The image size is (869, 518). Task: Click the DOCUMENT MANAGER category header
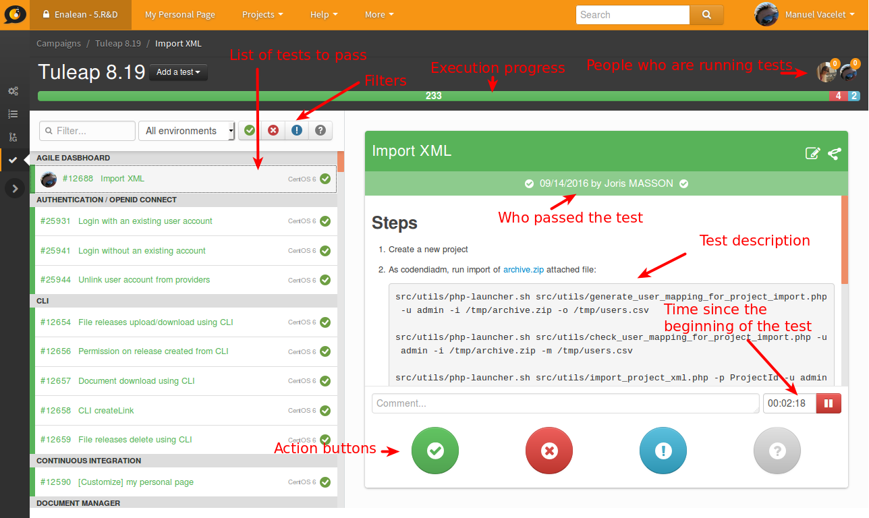pyautogui.click(x=184, y=503)
